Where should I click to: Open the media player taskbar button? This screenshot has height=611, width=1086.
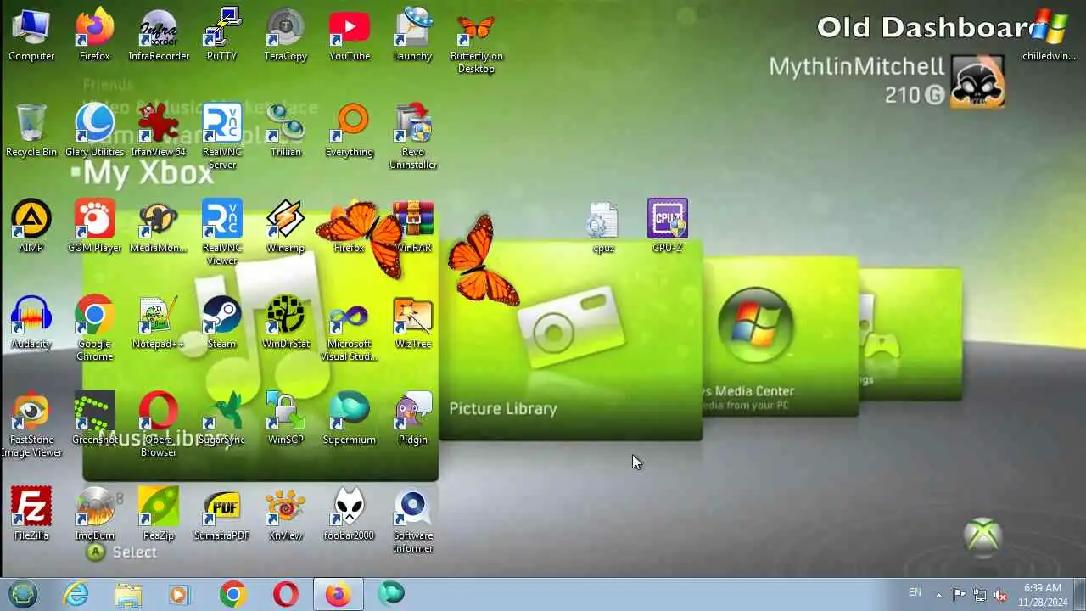180,594
